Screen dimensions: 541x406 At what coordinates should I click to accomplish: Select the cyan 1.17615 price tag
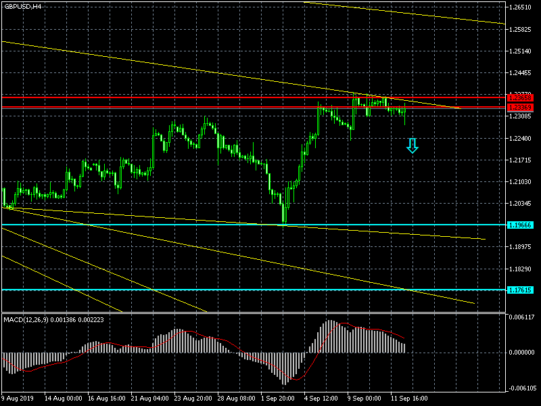[x=520, y=290]
